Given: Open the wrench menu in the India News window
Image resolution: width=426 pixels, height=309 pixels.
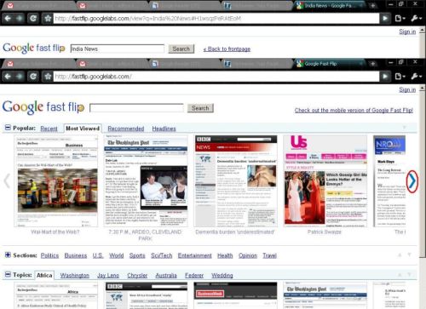Looking at the screenshot, I should coord(416,19).
